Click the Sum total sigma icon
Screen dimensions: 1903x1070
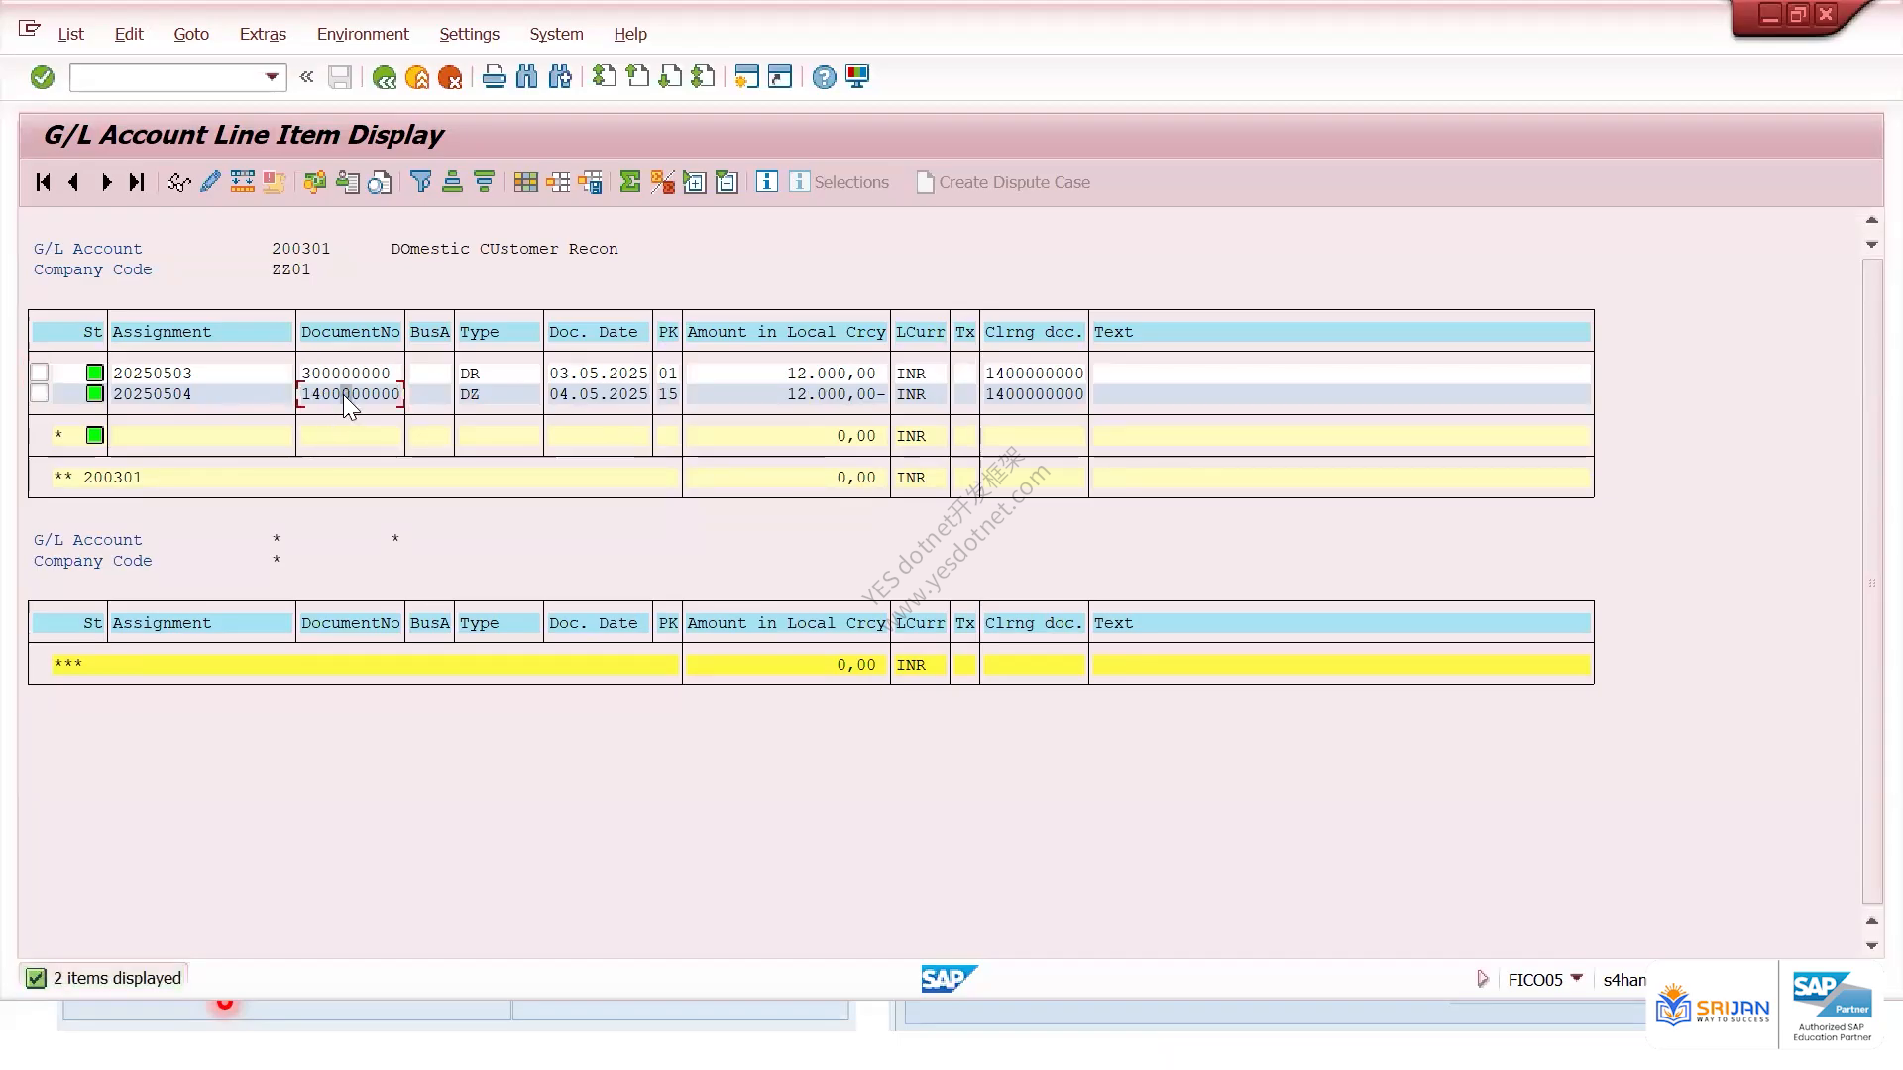629,182
